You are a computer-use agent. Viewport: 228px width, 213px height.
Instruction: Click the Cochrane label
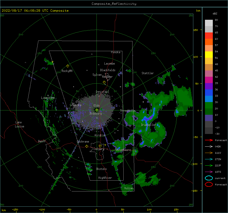[x=83, y=142]
